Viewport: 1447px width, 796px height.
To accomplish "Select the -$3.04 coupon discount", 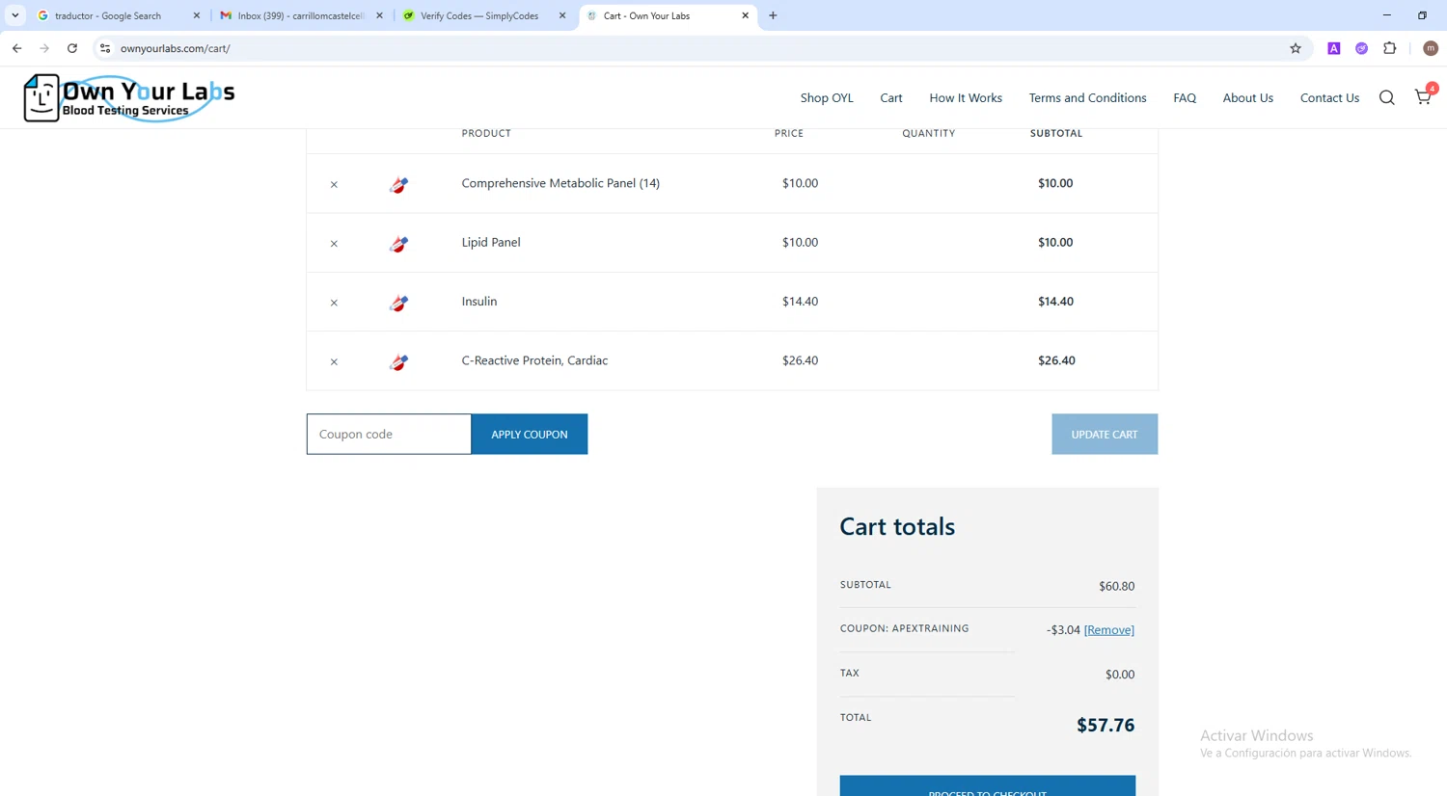I will 1063,630.
